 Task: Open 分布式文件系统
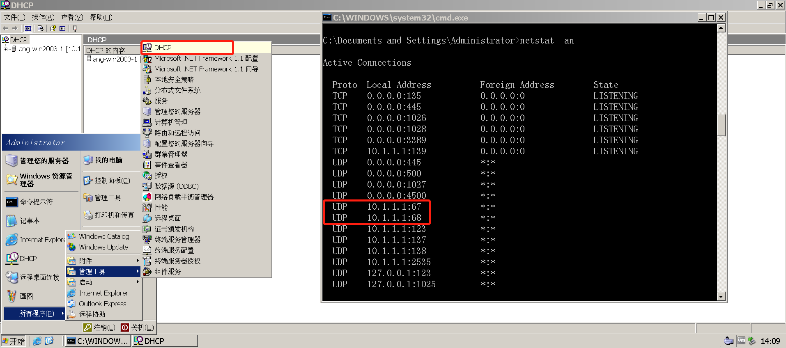(x=207, y=90)
